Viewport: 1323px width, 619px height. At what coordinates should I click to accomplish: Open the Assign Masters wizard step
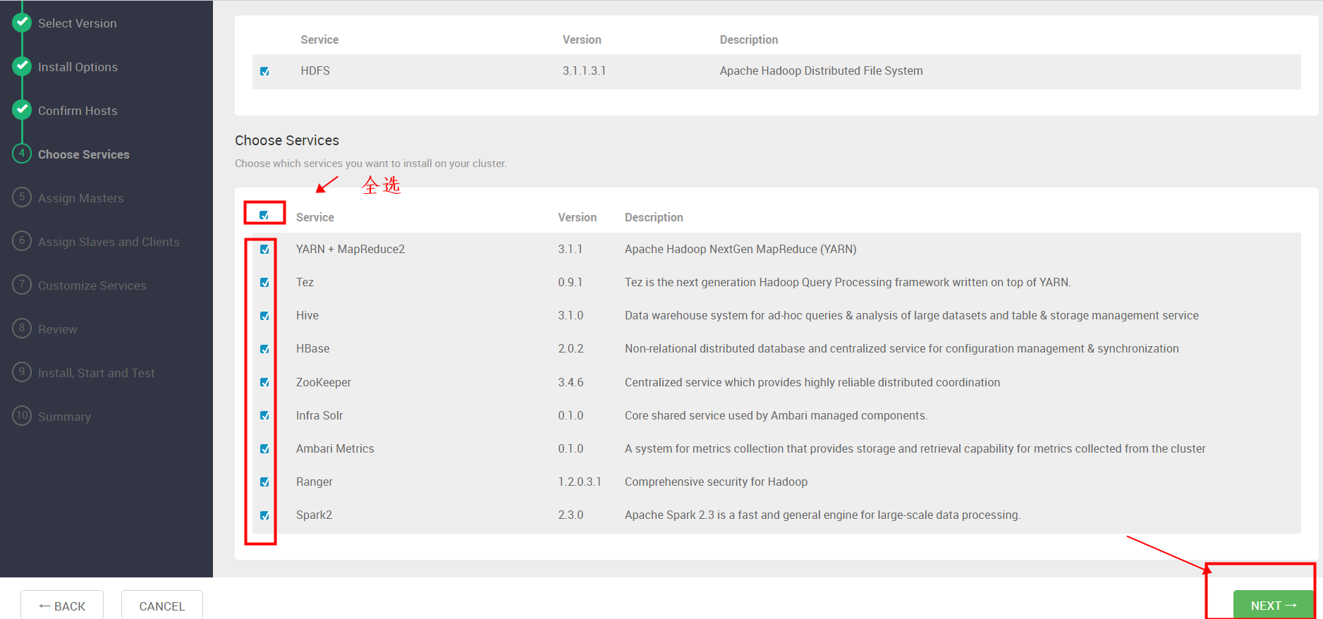point(81,198)
